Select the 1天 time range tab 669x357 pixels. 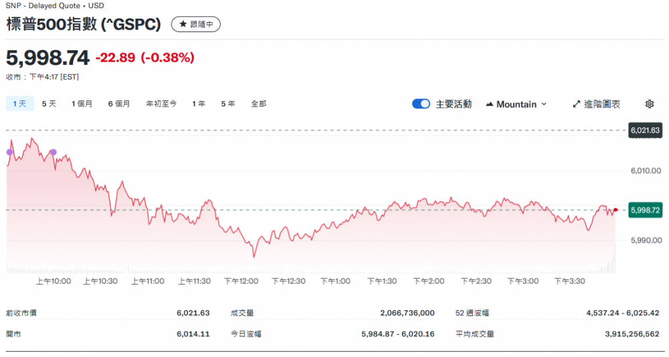(19, 104)
